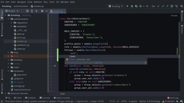This screenshot has width=184, height=103.
Task: Toggle tool window quick access button
Action: (2, 101)
